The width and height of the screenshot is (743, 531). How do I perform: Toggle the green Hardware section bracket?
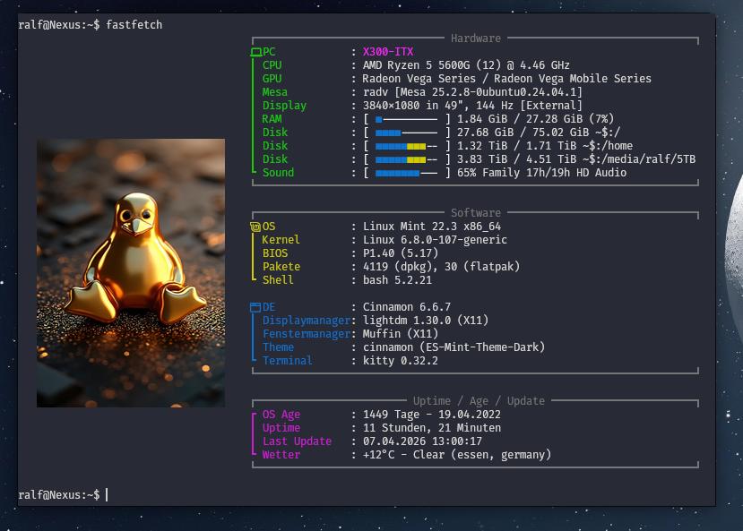coord(251,112)
